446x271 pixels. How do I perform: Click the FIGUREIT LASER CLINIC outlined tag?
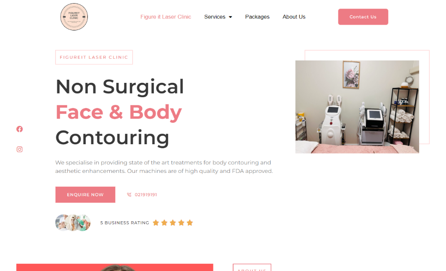pyautogui.click(x=94, y=57)
